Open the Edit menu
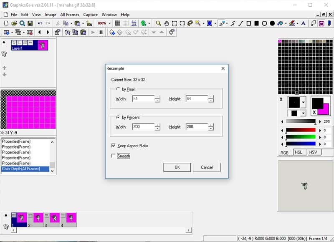Viewport: 334px width, 242px height. click(25, 15)
